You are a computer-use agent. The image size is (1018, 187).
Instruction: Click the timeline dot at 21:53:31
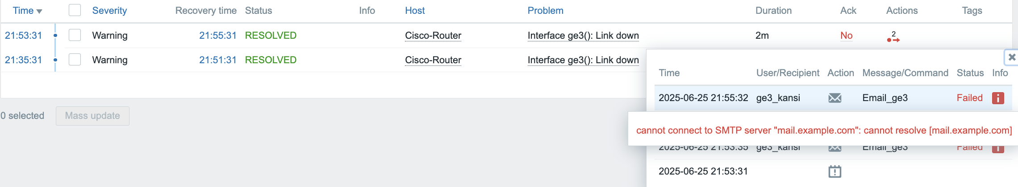tap(55, 35)
